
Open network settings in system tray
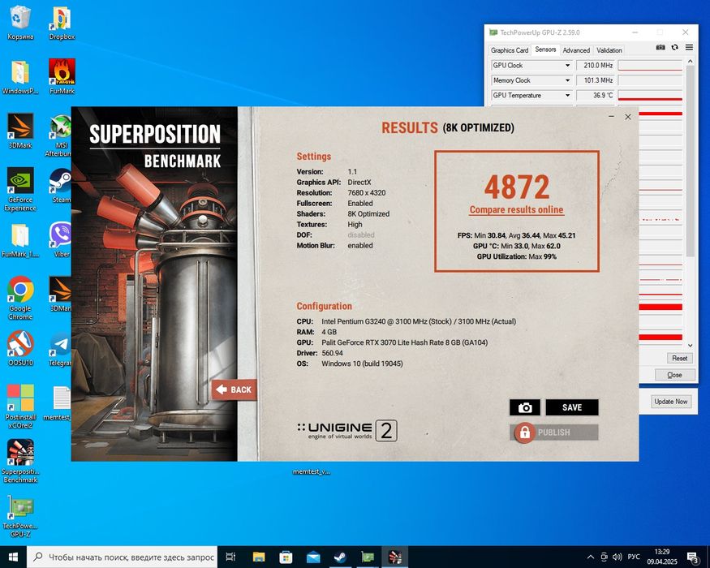click(604, 557)
